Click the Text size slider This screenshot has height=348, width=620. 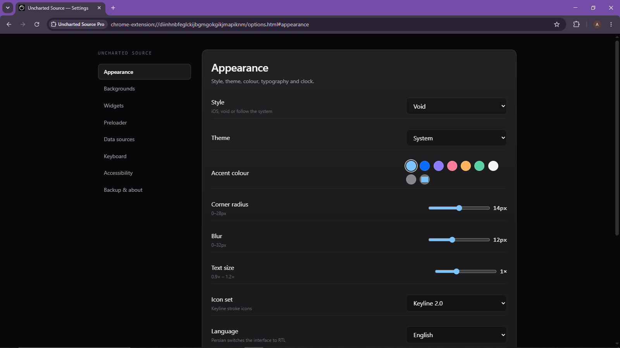pyautogui.click(x=466, y=271)
